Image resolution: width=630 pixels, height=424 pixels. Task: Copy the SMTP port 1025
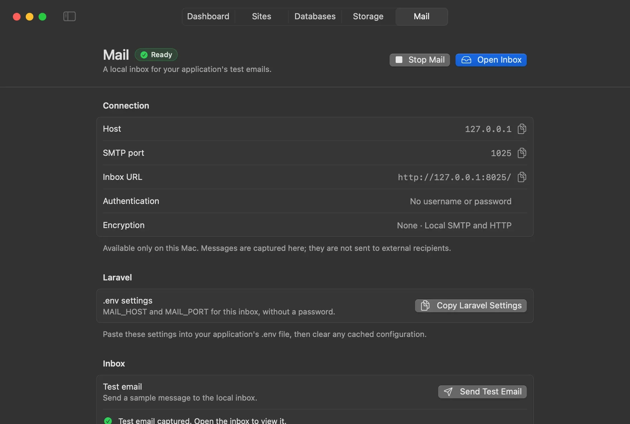pos(522,153)
